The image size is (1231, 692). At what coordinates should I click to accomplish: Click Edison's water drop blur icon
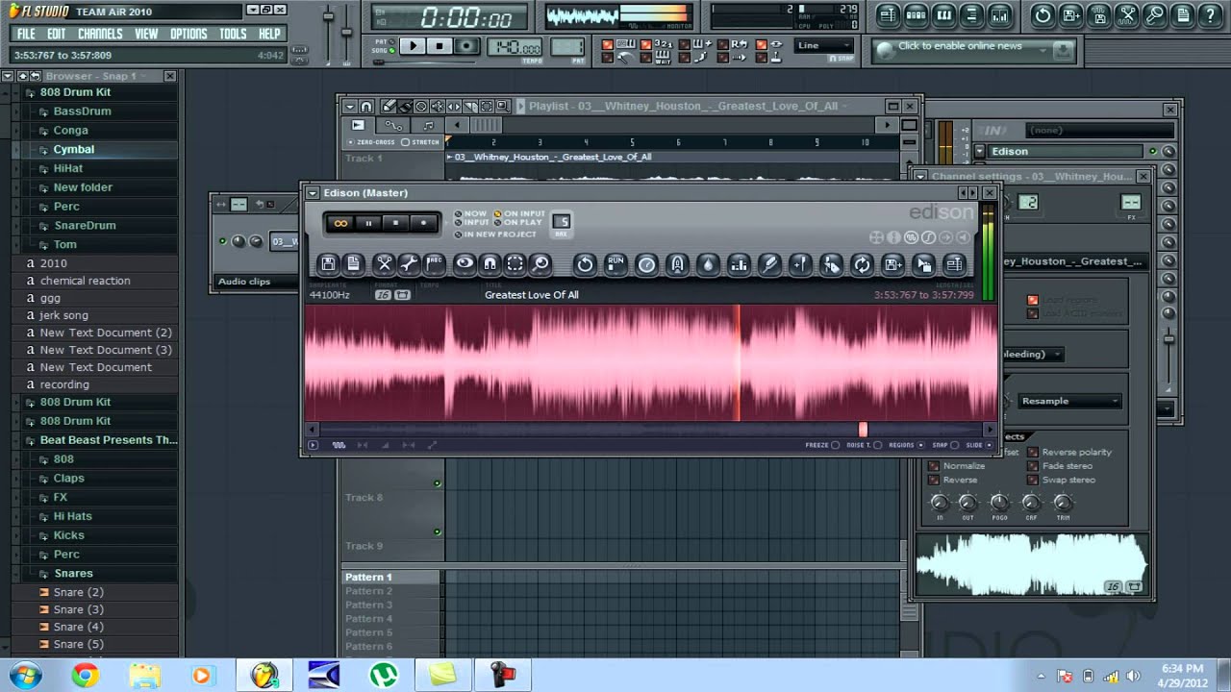(708, 264)
